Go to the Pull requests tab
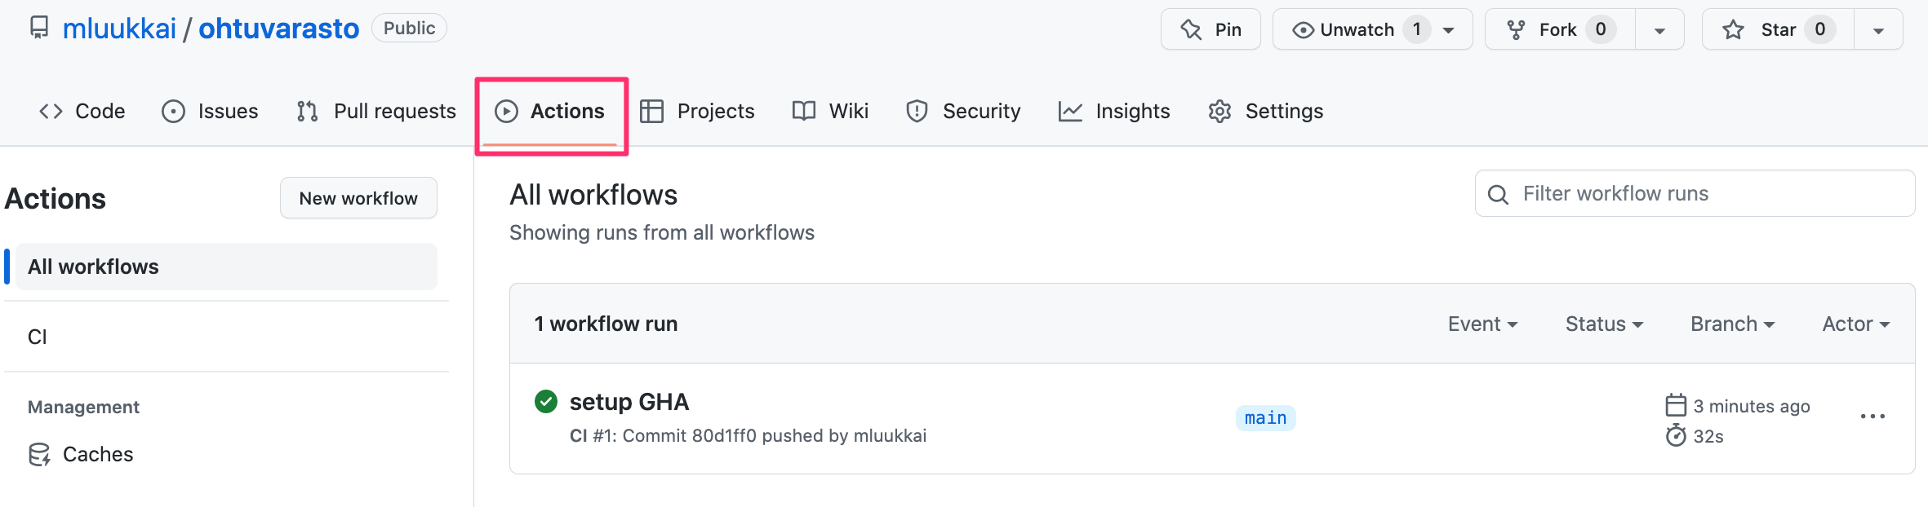Screen dimensions: 1928x507 point(376,112)
